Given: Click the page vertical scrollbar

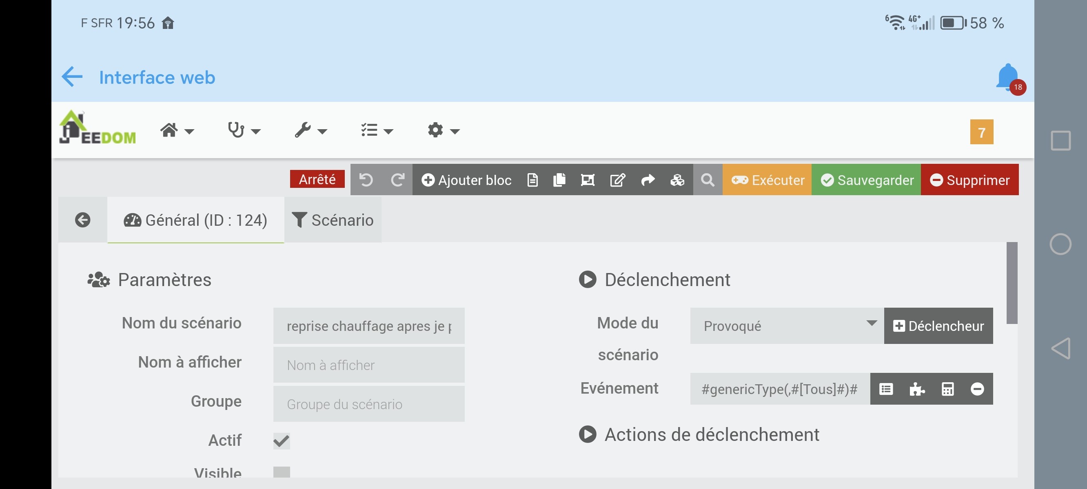Looking at the screenshot, I should click(x=1012, y=283).
